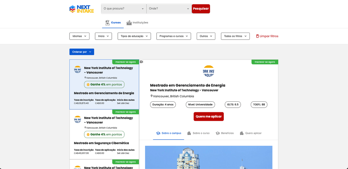This screenshot has height=169, width=348.
Task: Click the location pin in the detail panel
Action: (152, 96)
